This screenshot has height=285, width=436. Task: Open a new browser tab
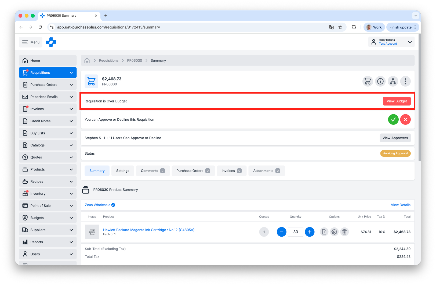pyautogui.click(x=106, y=16)
